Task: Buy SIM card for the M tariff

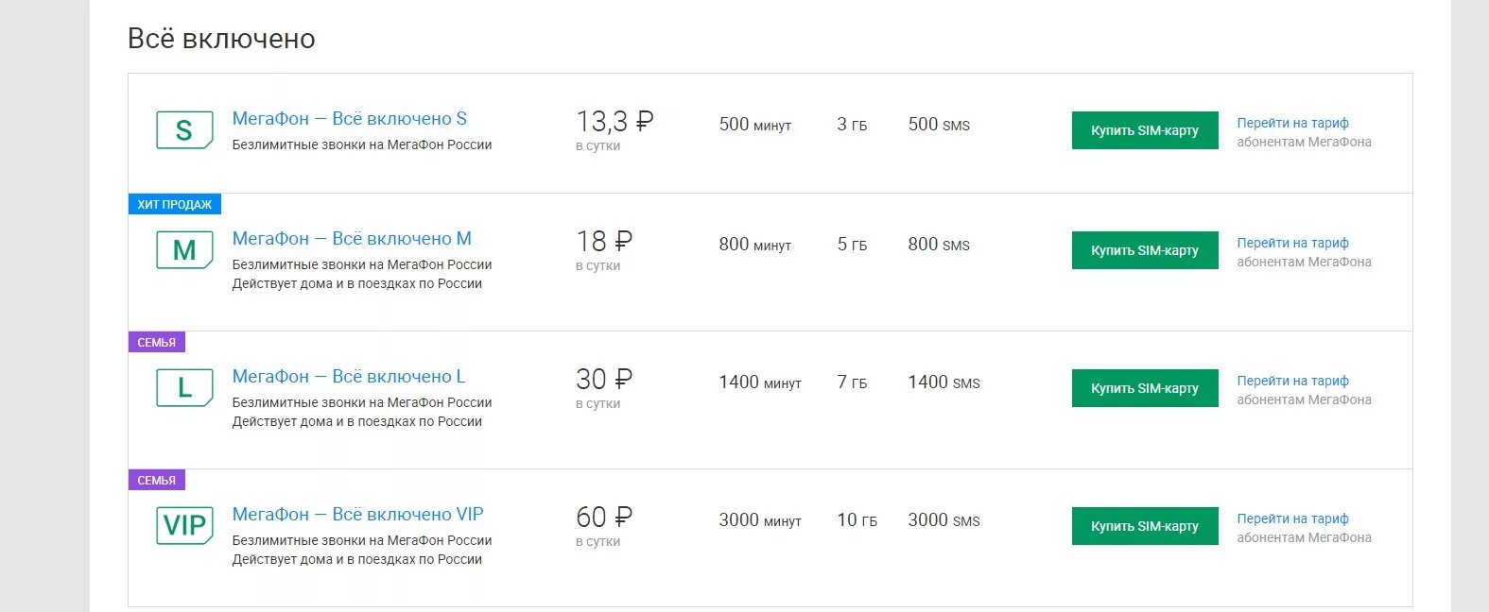Action: point(1145,250)
